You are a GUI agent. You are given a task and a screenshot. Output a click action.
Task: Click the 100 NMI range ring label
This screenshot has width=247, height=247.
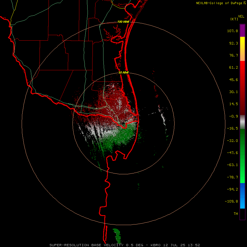point(123,22)
